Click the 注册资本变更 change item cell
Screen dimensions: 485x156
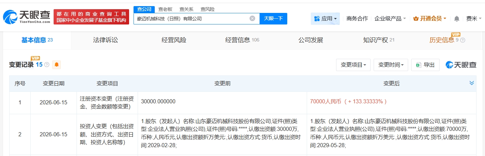click(107, 102)
